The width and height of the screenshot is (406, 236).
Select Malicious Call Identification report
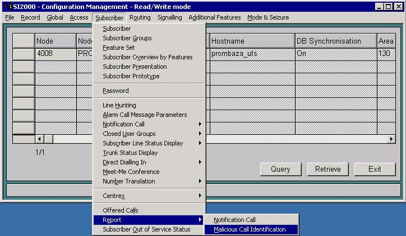tap(250, 229)
